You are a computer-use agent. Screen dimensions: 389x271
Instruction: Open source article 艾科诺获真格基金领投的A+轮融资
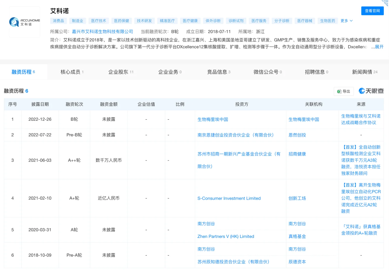[361, 230]
